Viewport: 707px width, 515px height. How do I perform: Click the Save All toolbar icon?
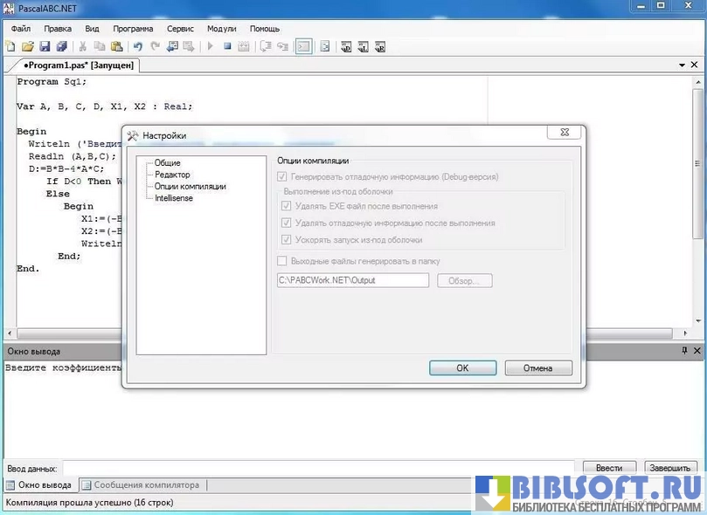tap(61, 46)
